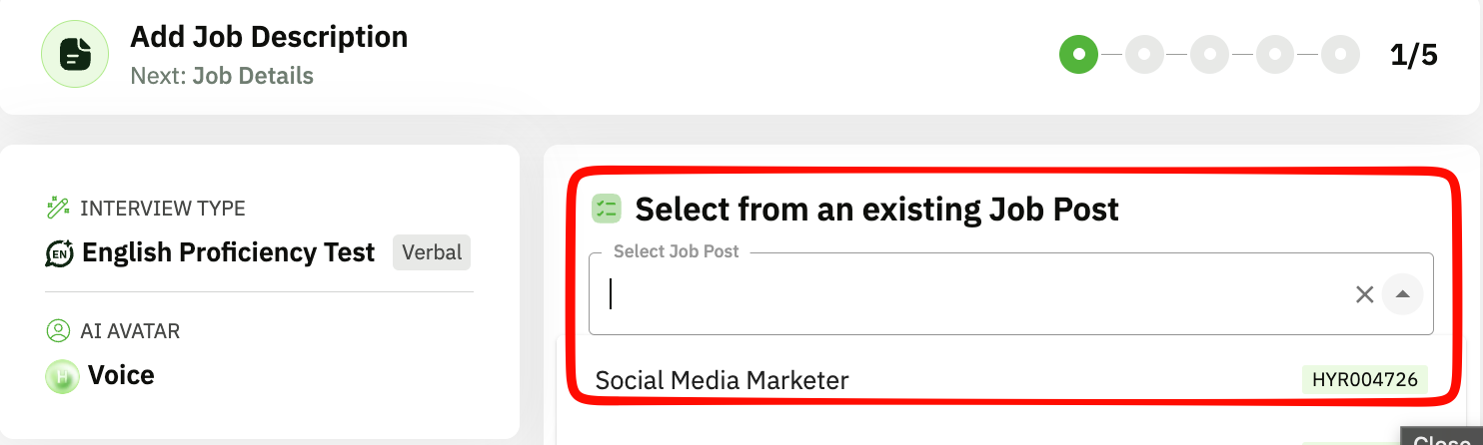The width and height of the screenshot is (1483, 445).
Task: Go to the third step circle
Action: [x=1209, y=54]
